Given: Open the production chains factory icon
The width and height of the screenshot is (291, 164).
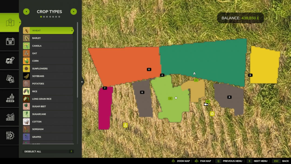Looking at the screenshot, I should pyautogui.click(x=10, y=98).
